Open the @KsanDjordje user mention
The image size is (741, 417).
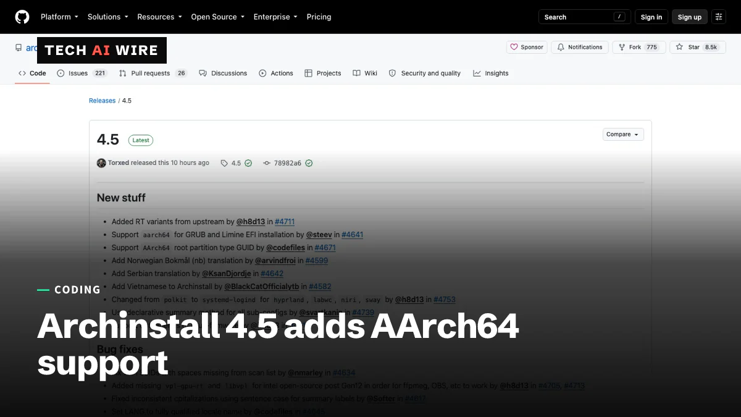coord(227,274)
